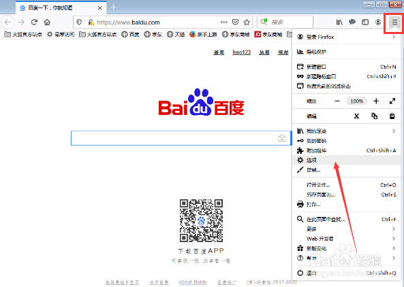Click the Baidu logo image
This screenshot has height=287, width=404.
[x=201, y=102]
